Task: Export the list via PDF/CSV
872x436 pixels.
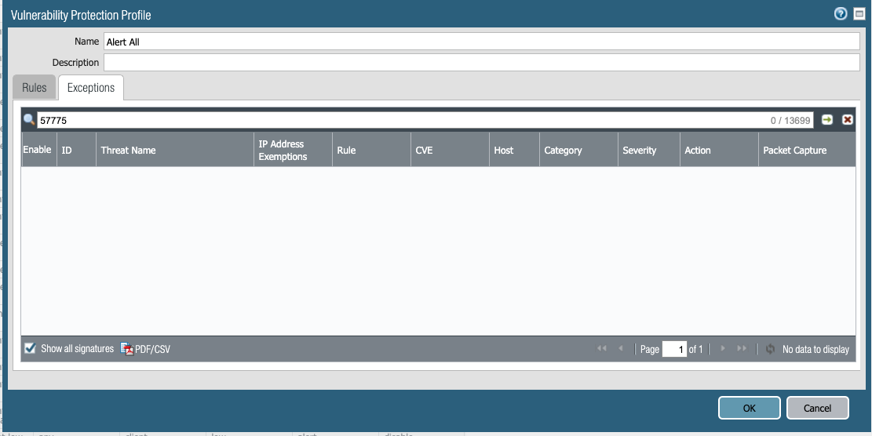Action: click(x=146, y=350)
